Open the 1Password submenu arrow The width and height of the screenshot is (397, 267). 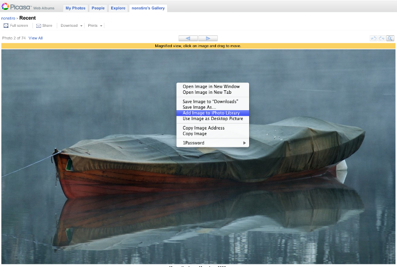coord(244,143)
